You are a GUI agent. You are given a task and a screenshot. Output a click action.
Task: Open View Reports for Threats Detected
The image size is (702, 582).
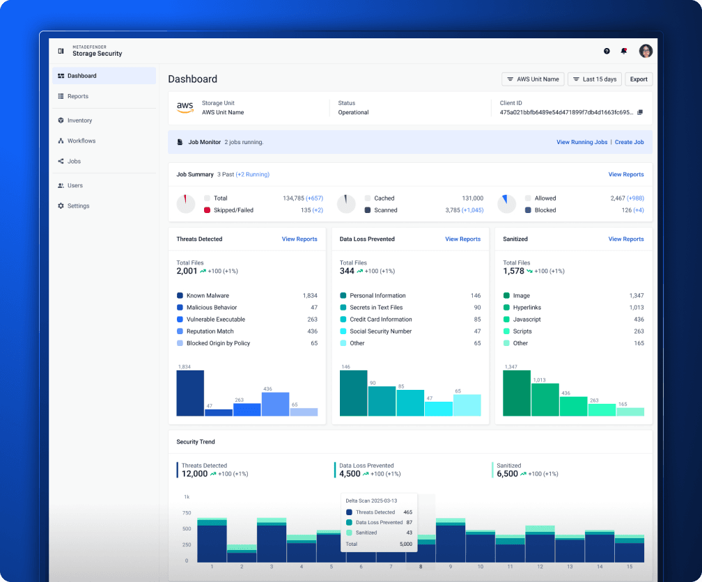click(299, 239)
